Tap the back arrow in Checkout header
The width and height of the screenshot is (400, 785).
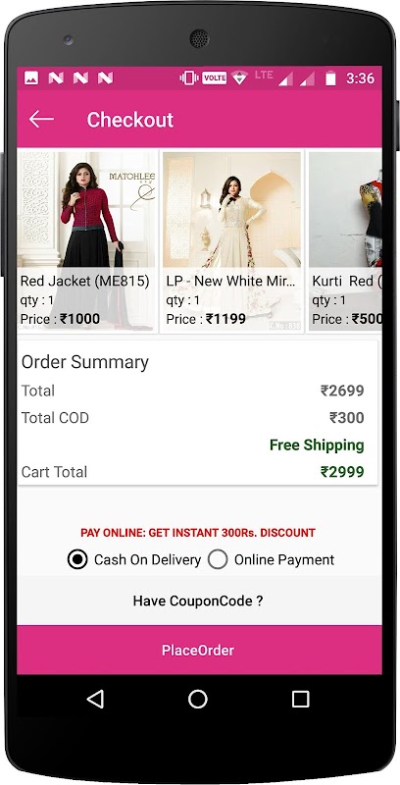pyautogui.click(x=41, y=119)
